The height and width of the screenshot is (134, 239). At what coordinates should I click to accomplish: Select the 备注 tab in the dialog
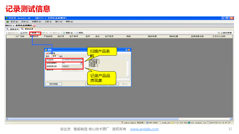pyautogui.click(x=61, y=56)
